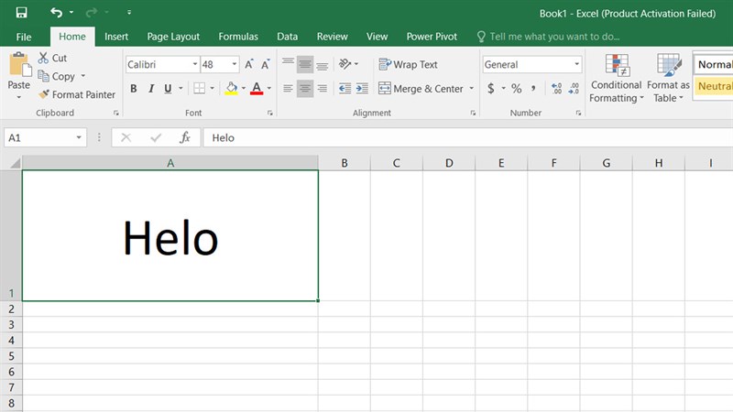Activate the Format Painter
The height and width of the screenshot is (412, 733).
77,94
